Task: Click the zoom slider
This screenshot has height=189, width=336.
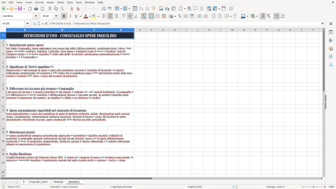Action: tap(313, 187)
